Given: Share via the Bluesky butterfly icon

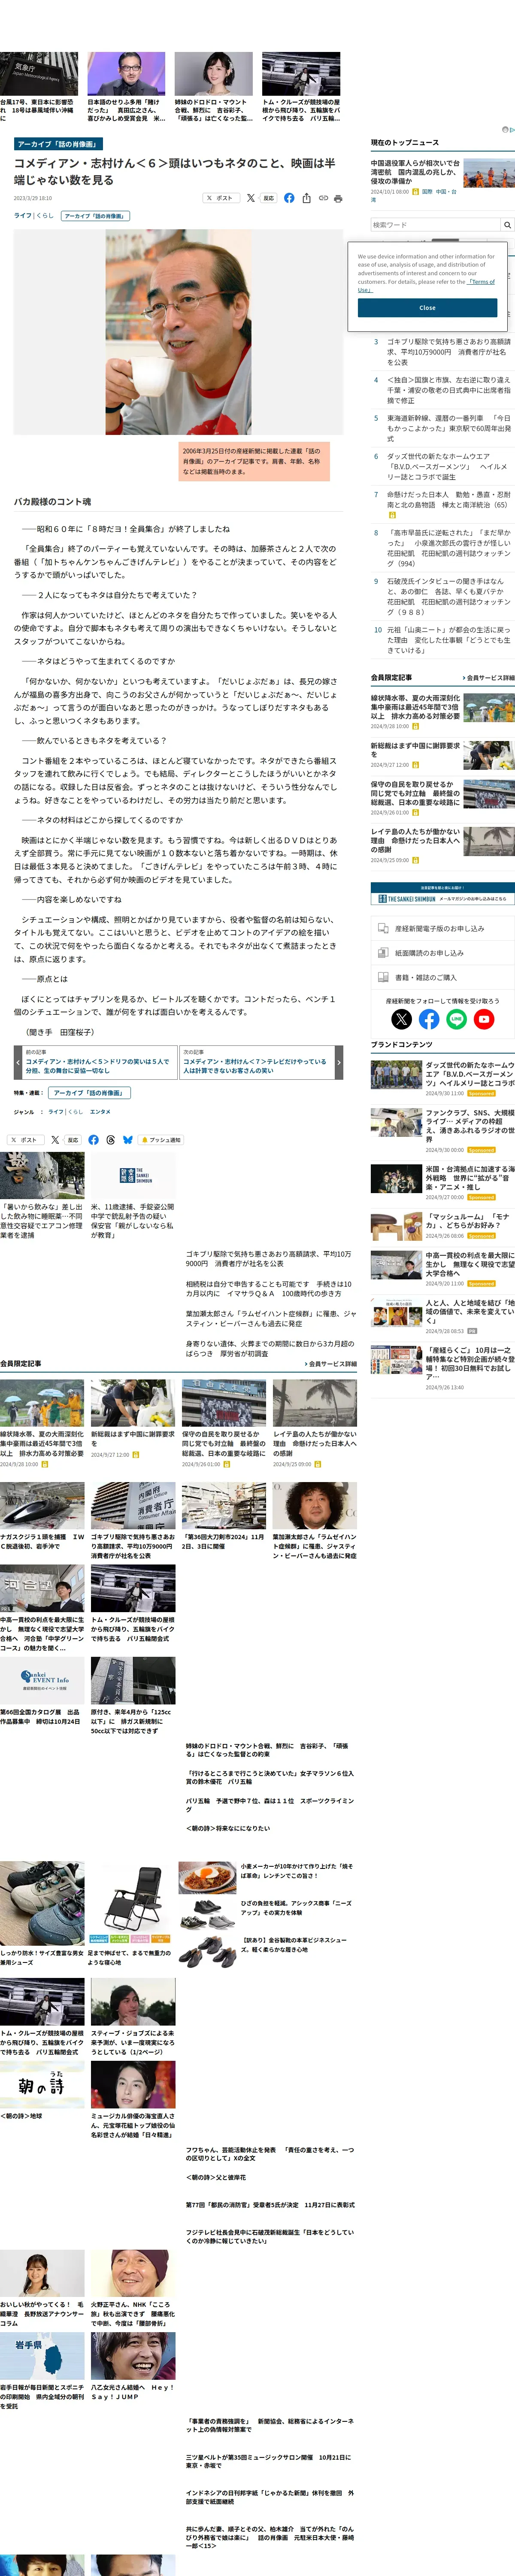Looking at the screenshot, I should click(x=128, y=1140).
